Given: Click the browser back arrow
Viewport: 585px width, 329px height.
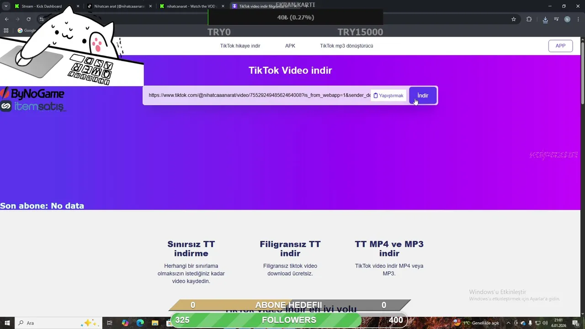Looking at the screenshot, I should pos(6,19).
